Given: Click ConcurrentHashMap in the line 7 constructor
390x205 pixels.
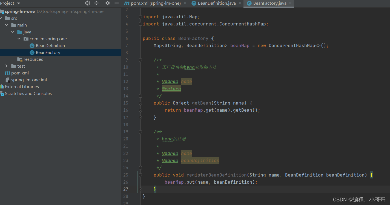Looking at the screenshot, I should [292, 45].
